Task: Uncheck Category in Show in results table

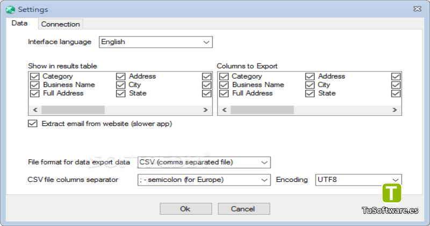Action: [x=35, y=76]
